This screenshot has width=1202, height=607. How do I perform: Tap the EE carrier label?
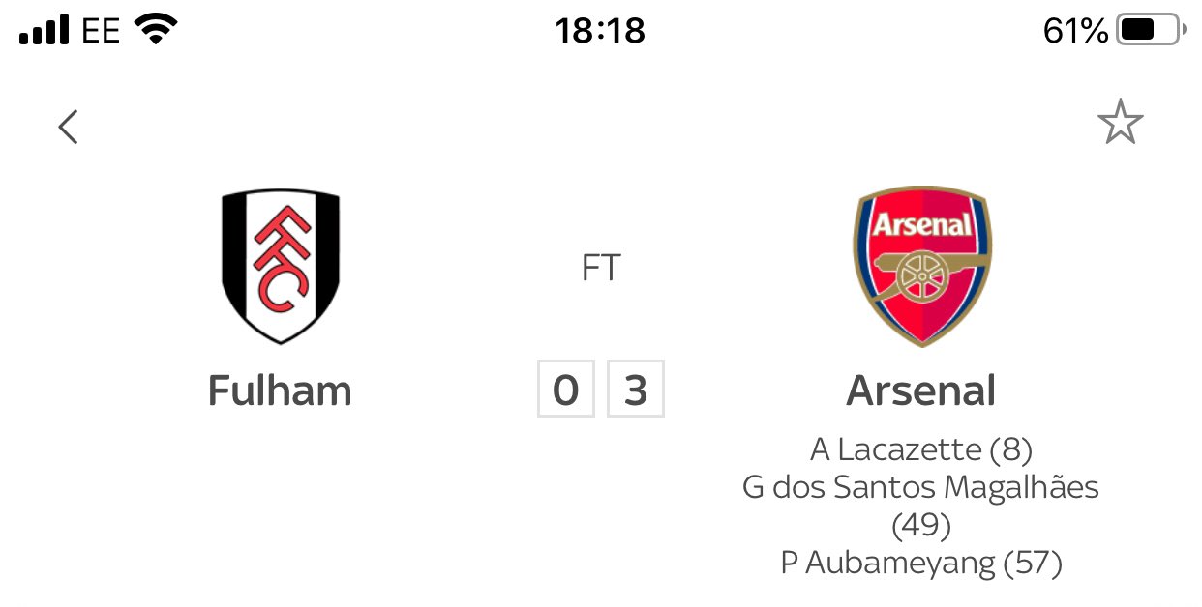101,31
